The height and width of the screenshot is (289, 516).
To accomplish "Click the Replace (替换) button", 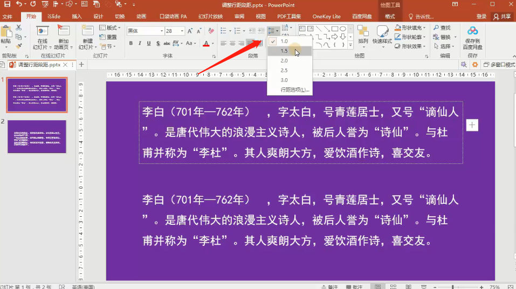I will (x=442, y=37).
